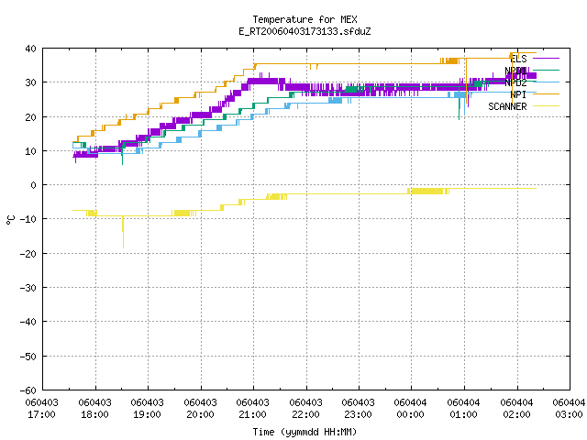Click the '°C' y-axis unit label
Screen dimensions: 587x440
point(10,220)
